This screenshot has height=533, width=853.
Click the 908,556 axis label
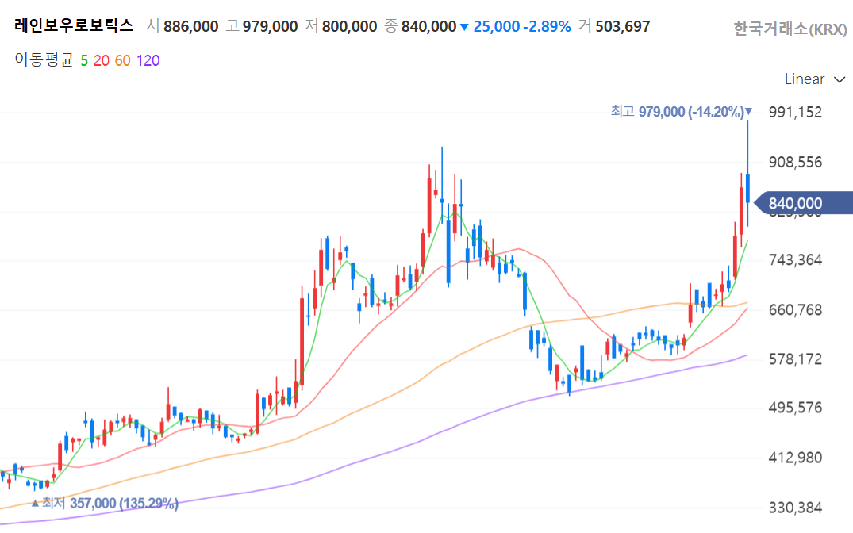795,162
